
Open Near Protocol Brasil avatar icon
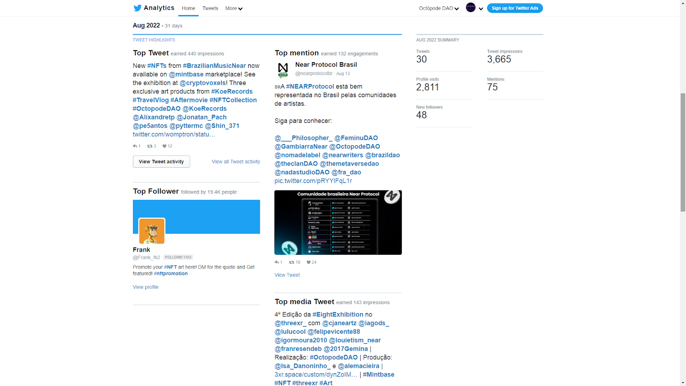[283, 69]
